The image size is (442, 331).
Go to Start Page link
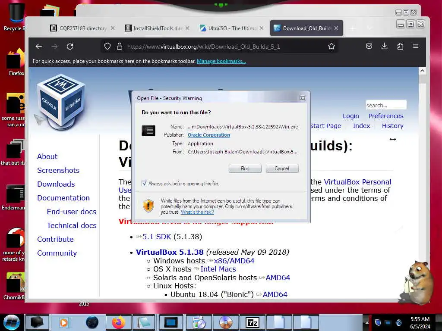click(x=325, y=126)
